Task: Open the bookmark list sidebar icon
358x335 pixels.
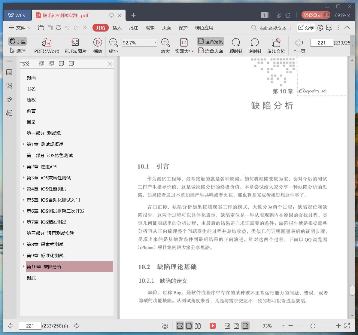Action: tap(9, 72)
